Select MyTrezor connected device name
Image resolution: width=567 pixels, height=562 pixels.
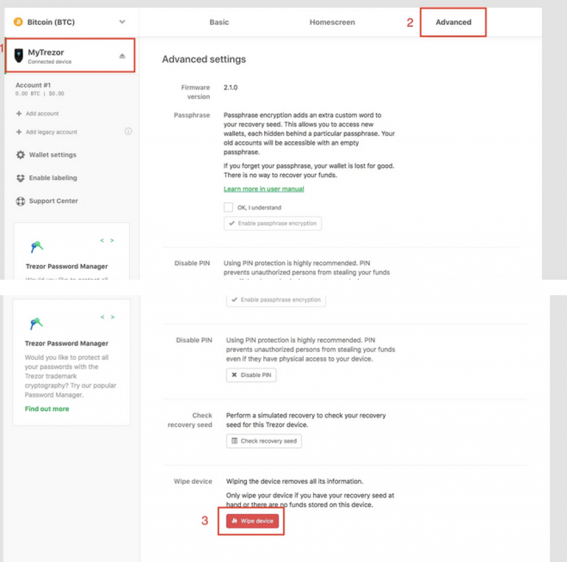[x=46, y=53]
